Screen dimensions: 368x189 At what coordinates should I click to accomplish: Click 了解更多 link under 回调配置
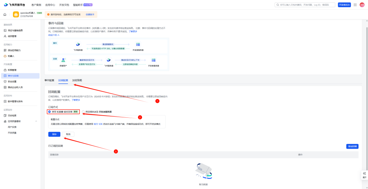click(75, 100)
